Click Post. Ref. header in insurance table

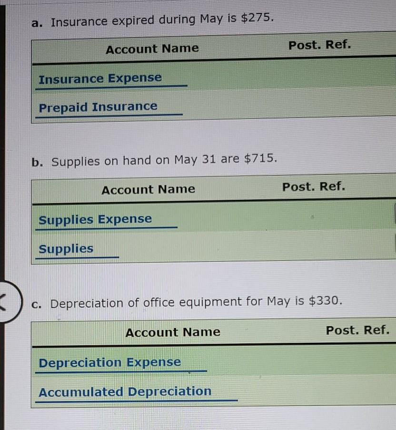click(x=319, y=45)
